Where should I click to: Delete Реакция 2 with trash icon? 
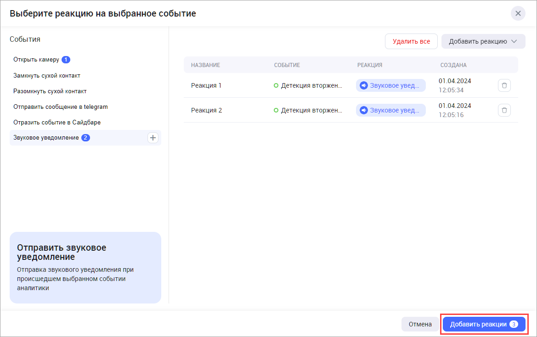(504, 110)
